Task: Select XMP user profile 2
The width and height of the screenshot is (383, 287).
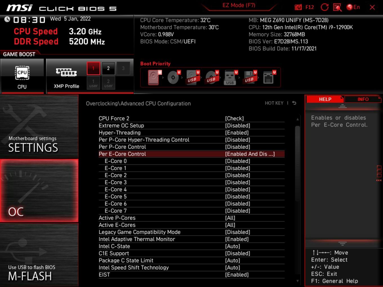Action: [x=108, y=83]
